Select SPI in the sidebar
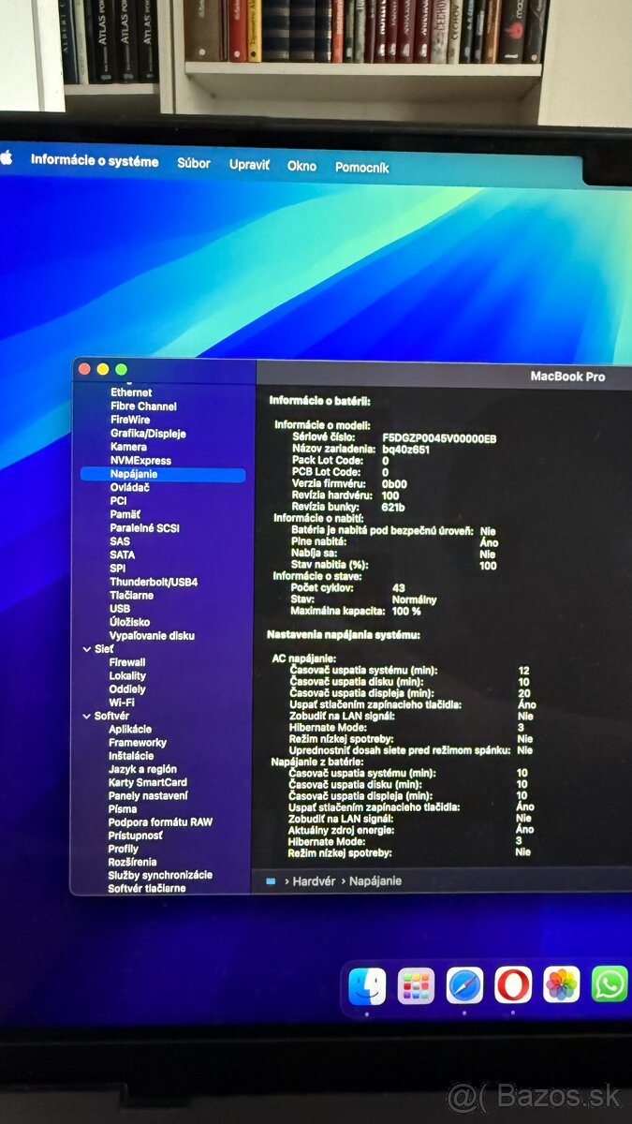Image resolution: width=632 pixels, height=1124 pixels. pyautogui.click(x=118, y=569)
